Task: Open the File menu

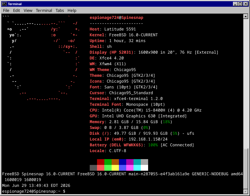Action: (x=6, y=11)
